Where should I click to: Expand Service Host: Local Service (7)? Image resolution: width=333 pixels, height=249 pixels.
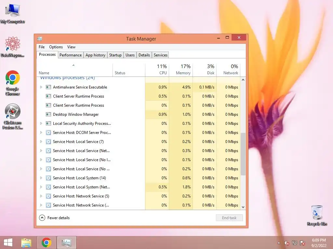click(41, 142)
